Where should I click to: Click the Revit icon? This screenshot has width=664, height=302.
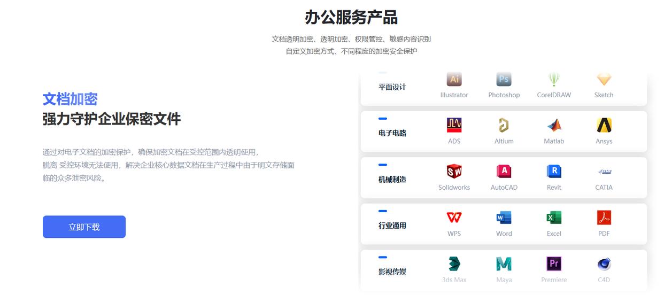pyautogui.click(x=554, y=171)
